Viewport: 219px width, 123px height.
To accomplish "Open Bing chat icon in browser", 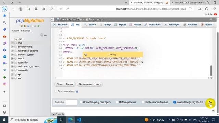I will click(4, 9).
